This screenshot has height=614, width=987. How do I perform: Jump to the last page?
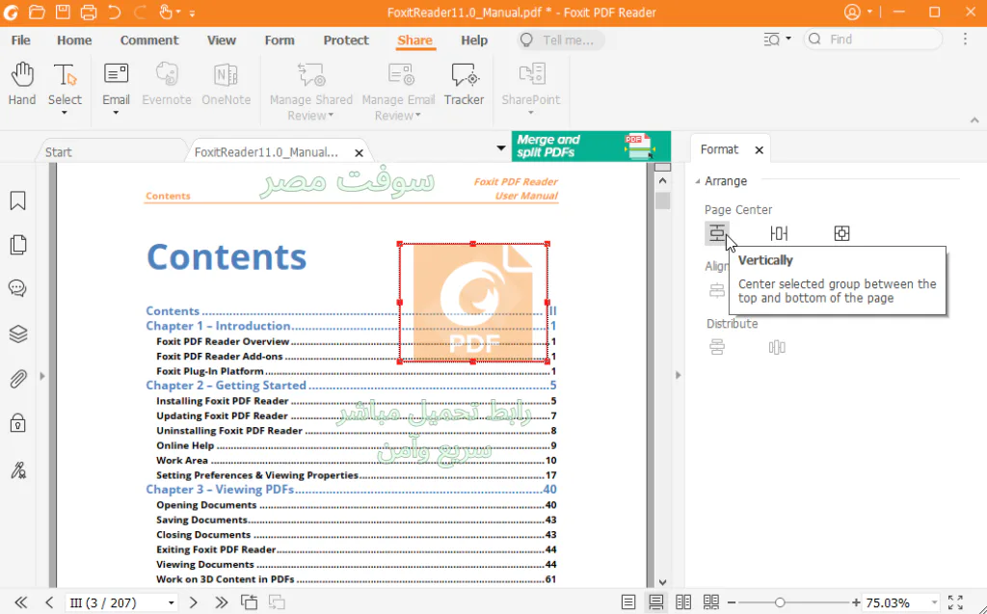coord(221,602)
